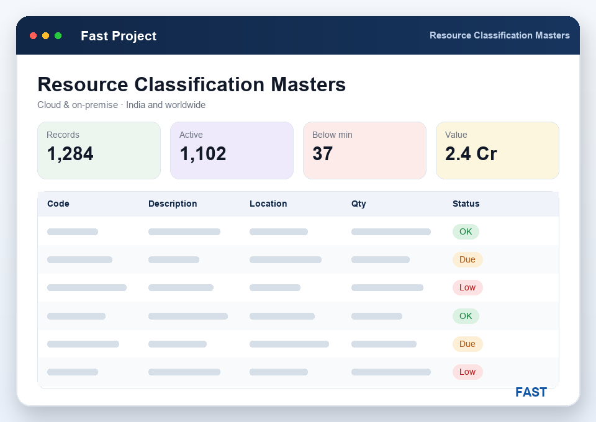The height and width of the screenshot is (422, 596).
Task: Click the yellow minimize window dot
Action: pyautogui.click(x=45, y=36)
